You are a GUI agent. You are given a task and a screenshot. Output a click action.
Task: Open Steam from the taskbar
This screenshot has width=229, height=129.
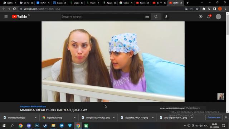tap(45, 126)
